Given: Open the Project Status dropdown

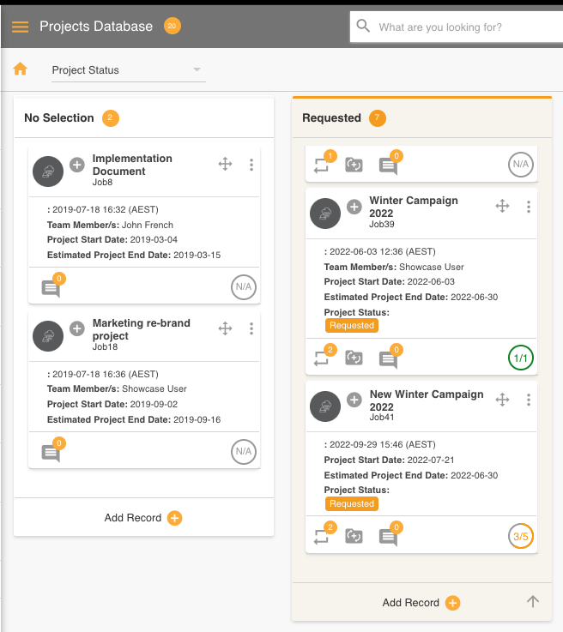Looking at the screenshot, I should [x=128, y=70].
